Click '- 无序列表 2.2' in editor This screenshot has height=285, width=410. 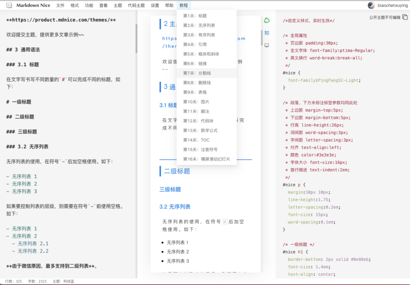point(30,251)
